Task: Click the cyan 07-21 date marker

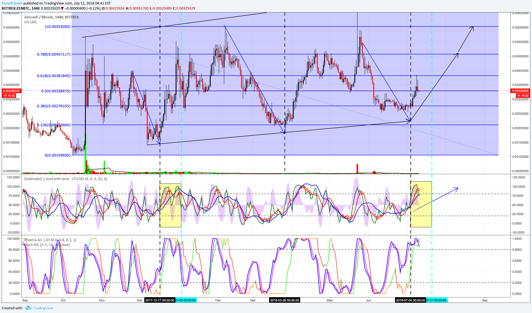Action: [x=436, y=300]
